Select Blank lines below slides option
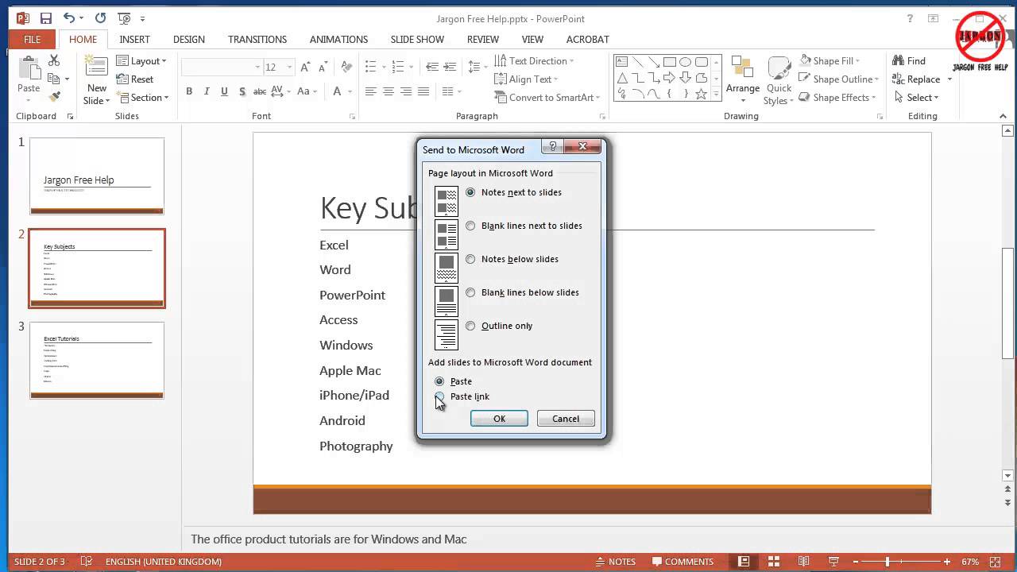Screen dimensions: 1017x572 click(x=471, y=292)
